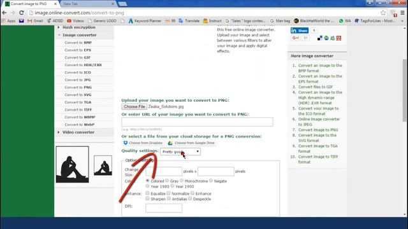Open ADSID bookmark

(x=55, y=21)
